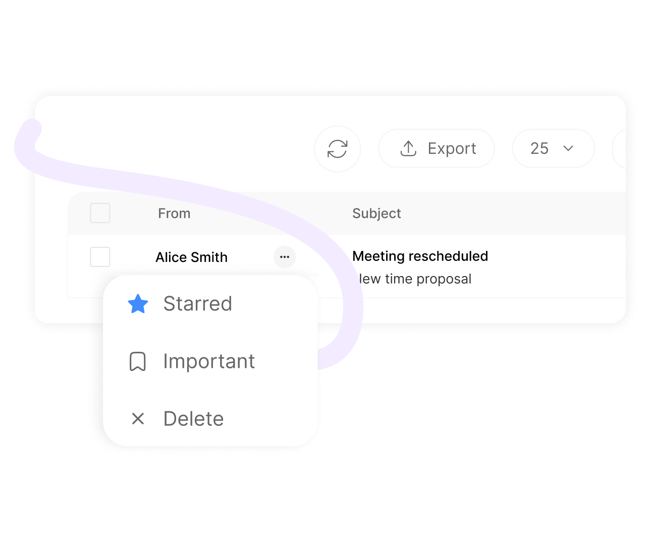Image resolution: width=651 pixels, height=542 pixels.
Task: Click the sender name Alice Smith
Action: coord(191,257)
